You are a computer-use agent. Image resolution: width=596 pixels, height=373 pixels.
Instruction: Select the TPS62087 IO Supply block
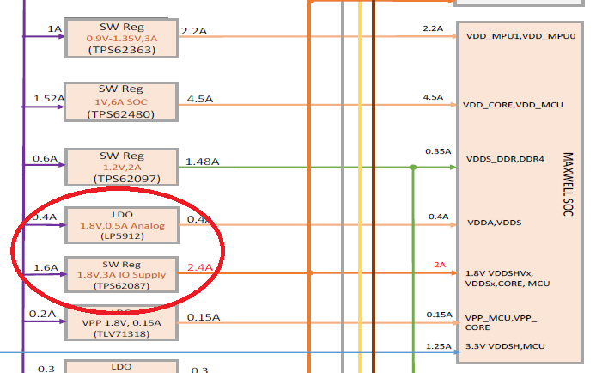pyautogui.click(x=122, y=275)
